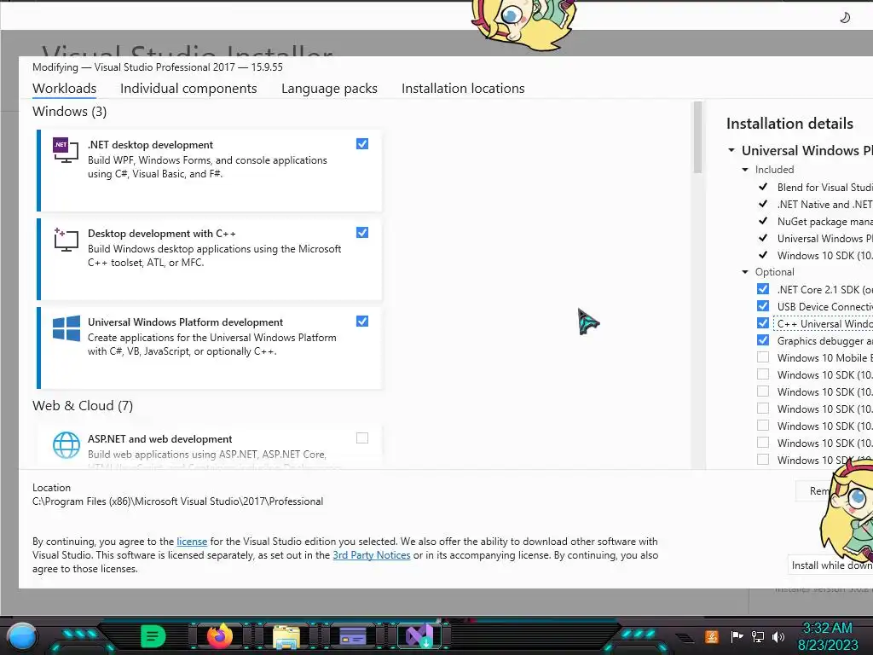873x655 pixels.
Task: Open the Action Center flag icon
Action: click(737, 636)
